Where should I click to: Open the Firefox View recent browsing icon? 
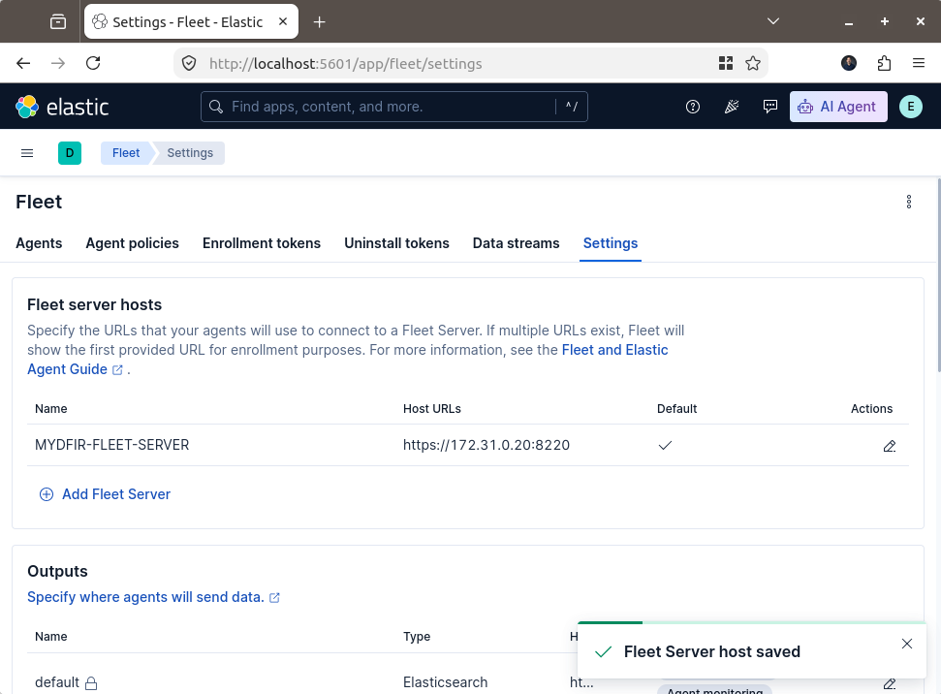coord(58,21)
